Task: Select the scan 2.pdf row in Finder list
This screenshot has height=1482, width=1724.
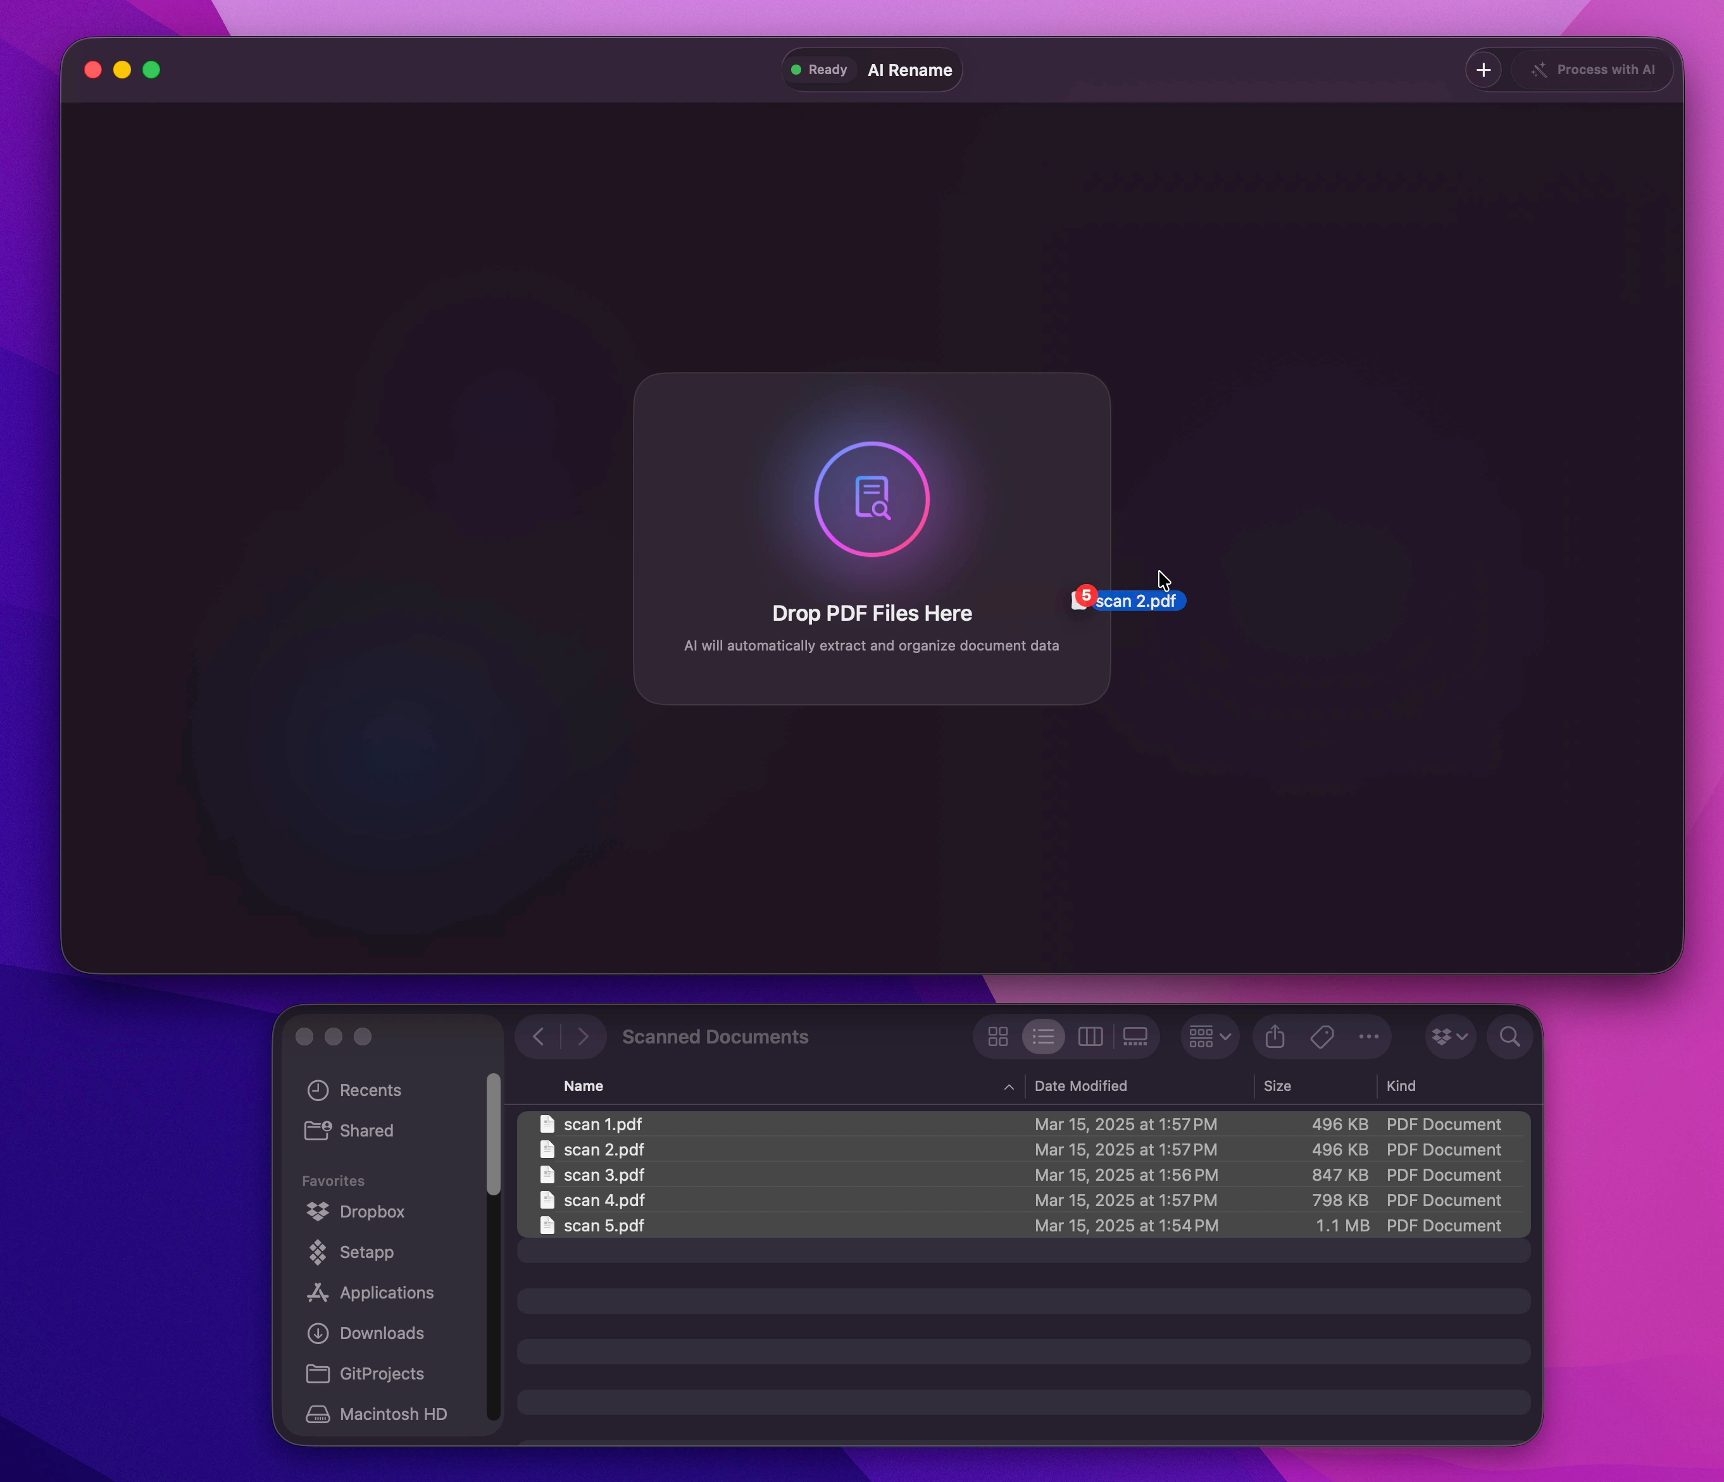Action: [x=1023, y=1149]
